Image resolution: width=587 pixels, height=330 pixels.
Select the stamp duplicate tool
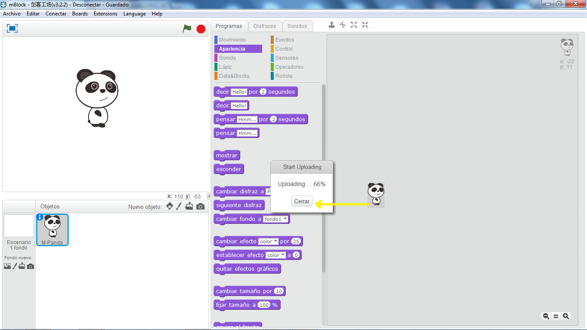(332, 25)
